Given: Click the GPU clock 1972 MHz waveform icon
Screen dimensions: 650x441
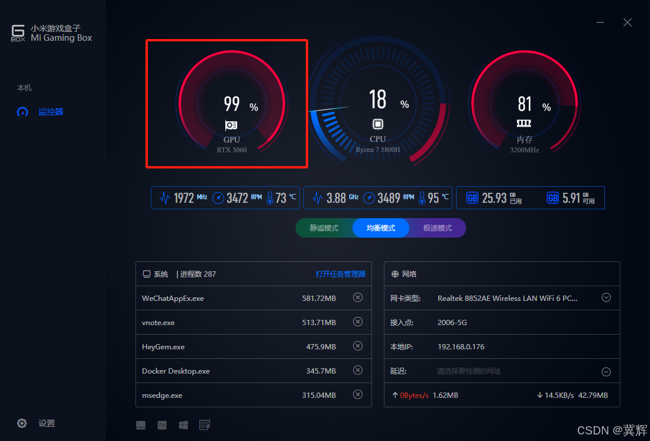Looking at the screenshot, I should [x=165, y=197].
